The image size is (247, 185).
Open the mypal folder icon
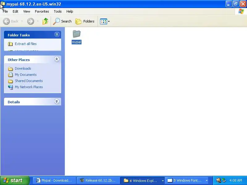(x=77, y=34)
